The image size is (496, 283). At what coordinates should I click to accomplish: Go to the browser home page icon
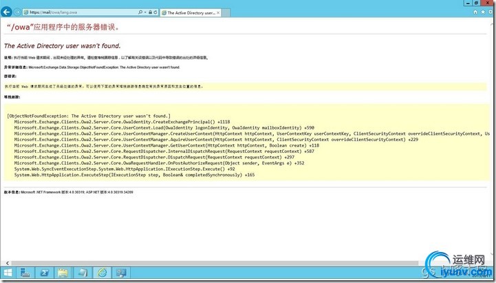click(x=475, y=12)
